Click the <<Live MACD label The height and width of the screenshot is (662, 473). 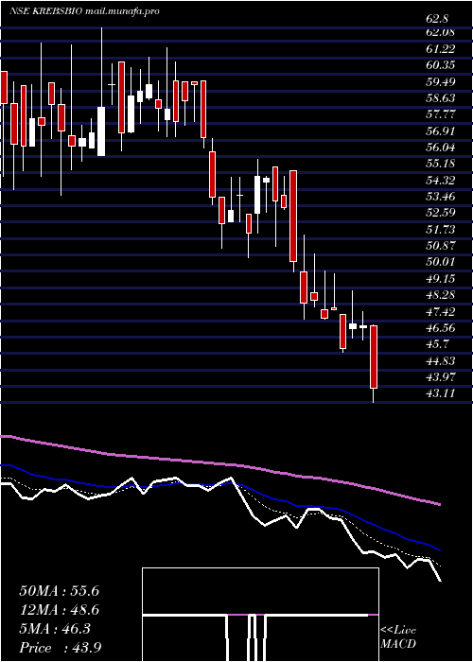398,637
